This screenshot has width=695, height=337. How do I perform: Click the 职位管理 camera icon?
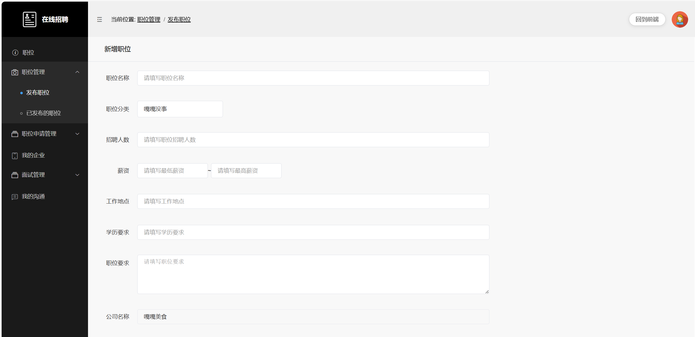pos(15,72)
